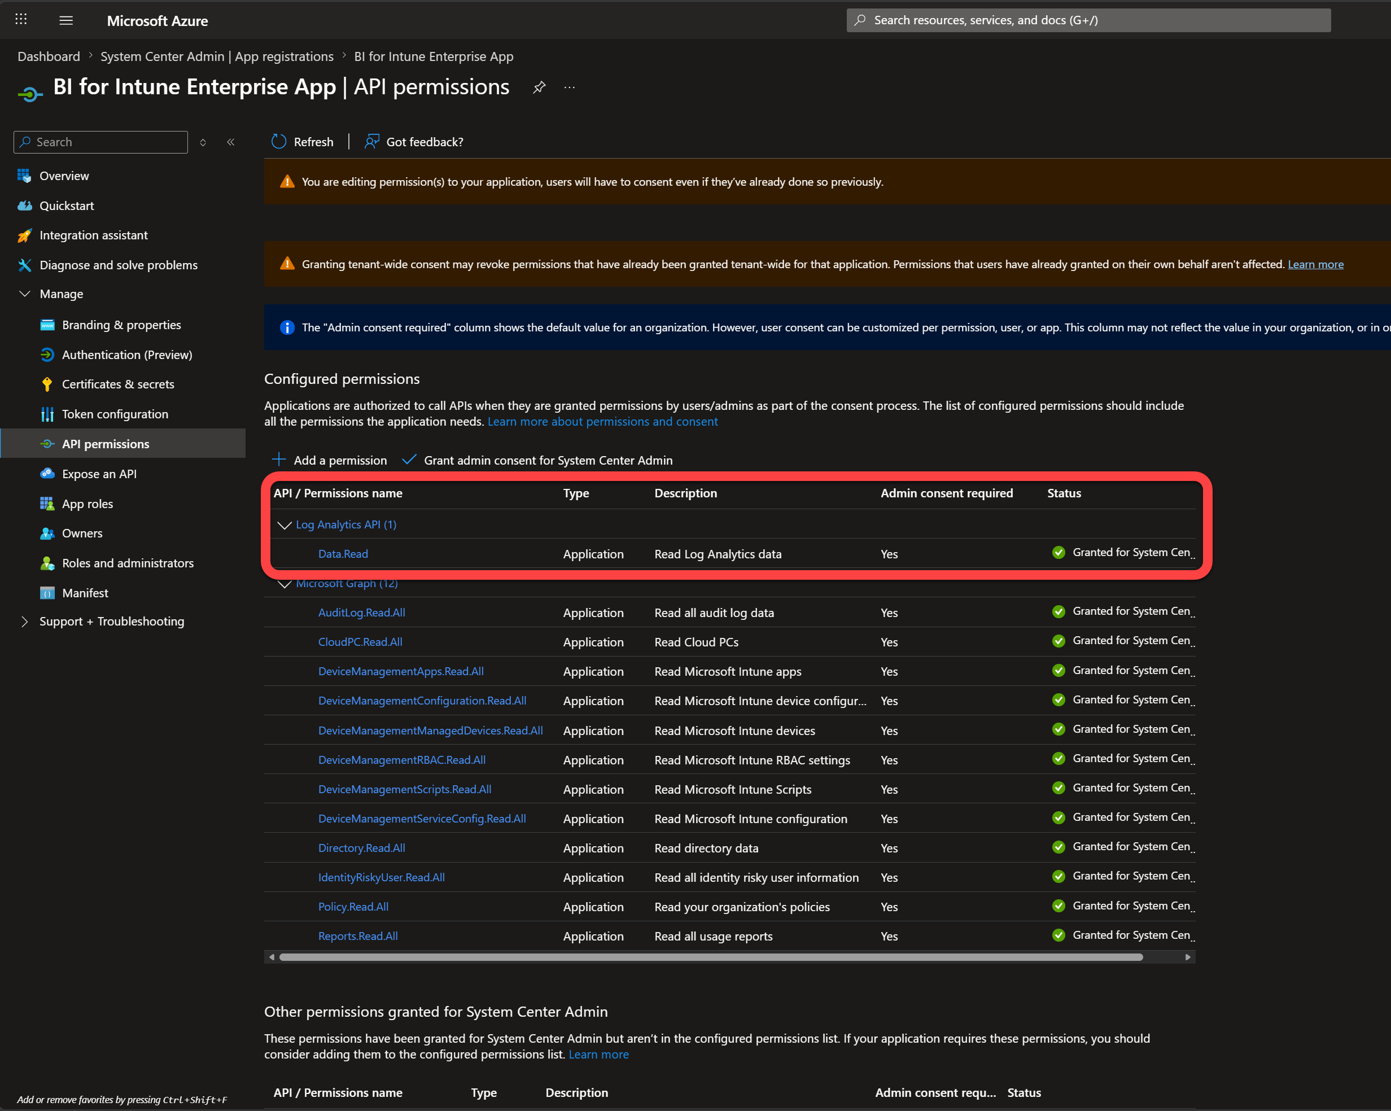Collapse the Log Analytics API (1) group

(x=285, y=525)
